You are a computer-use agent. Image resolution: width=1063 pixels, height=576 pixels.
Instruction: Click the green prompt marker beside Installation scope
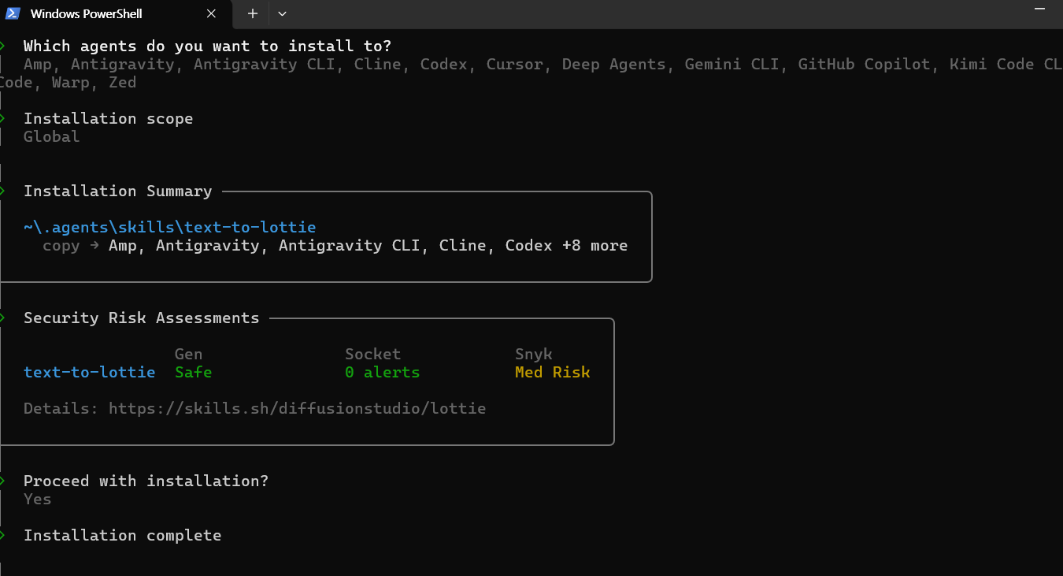[3, 118]
